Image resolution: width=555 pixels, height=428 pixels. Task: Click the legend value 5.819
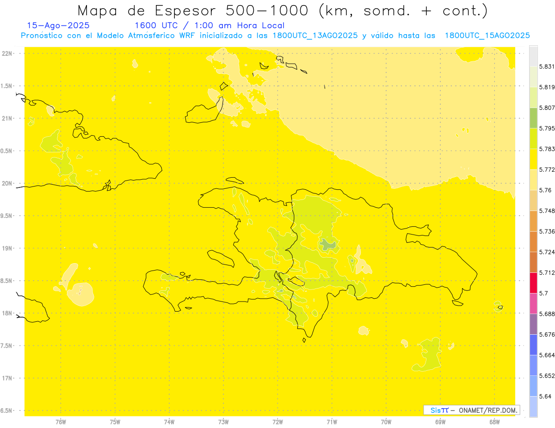pos(547,87)
